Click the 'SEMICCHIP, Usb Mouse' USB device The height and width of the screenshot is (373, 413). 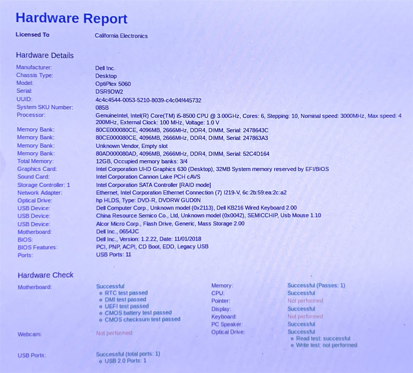209,216
